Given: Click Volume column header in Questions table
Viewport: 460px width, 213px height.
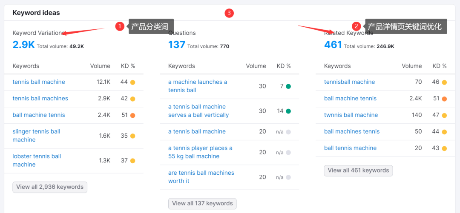Looking at the screenshot, I should [x=256, y=66].
